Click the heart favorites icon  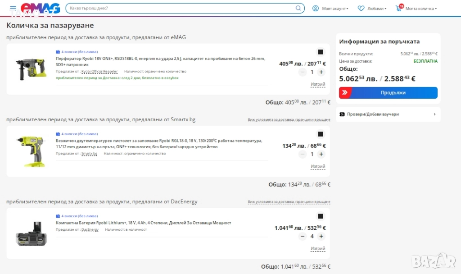point(361,8)
